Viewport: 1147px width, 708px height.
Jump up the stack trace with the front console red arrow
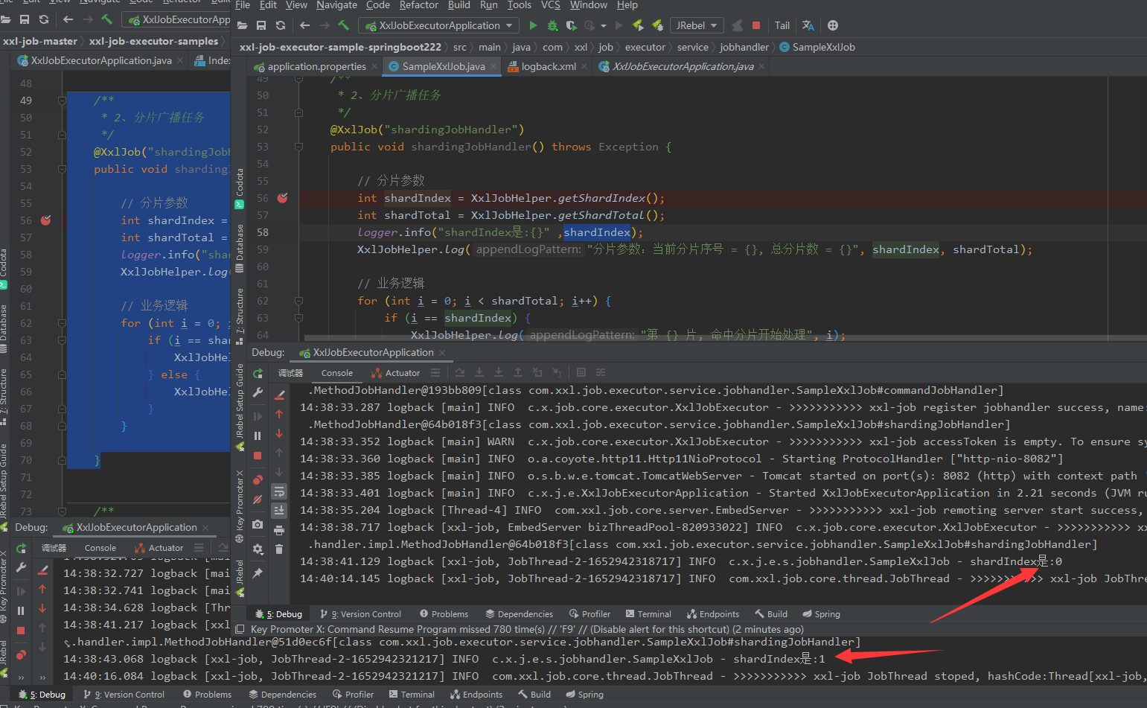(x=279, y=414)
